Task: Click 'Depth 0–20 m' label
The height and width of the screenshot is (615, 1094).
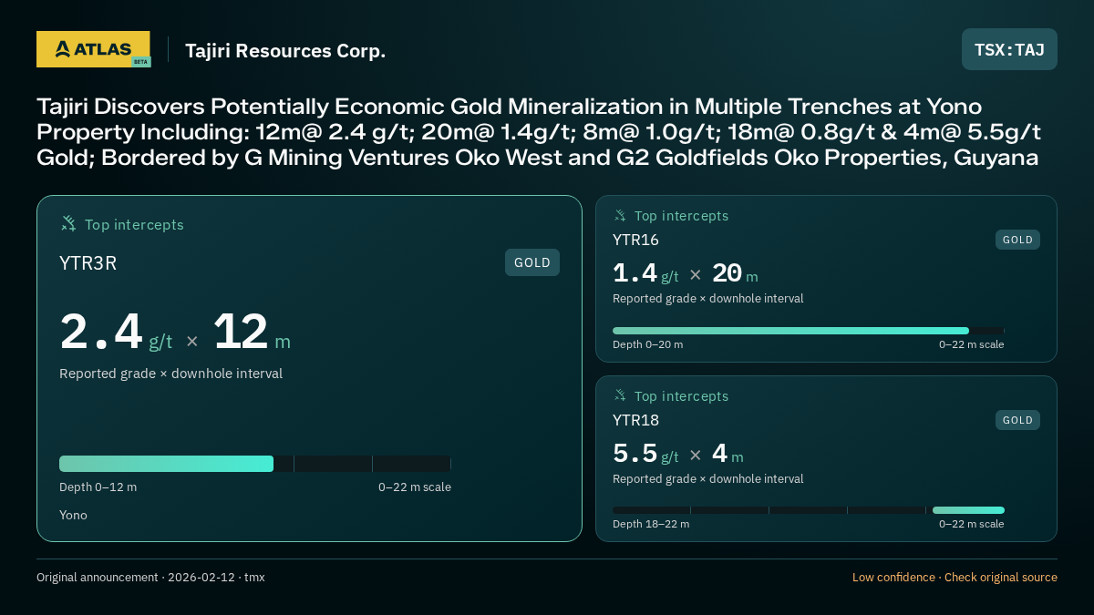Action: point(647,344)
